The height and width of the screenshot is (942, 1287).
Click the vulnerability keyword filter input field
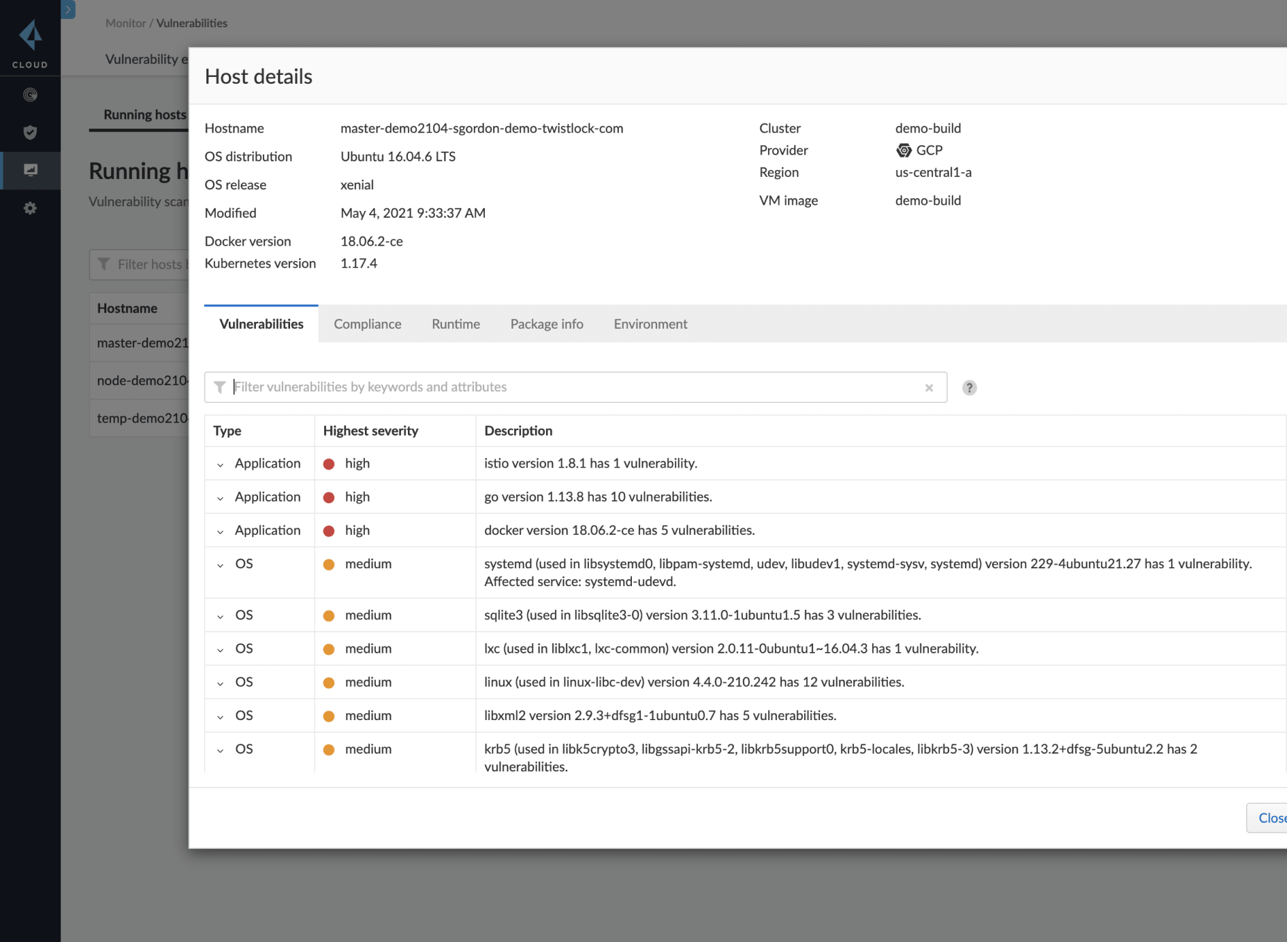(x=545, y=387)
